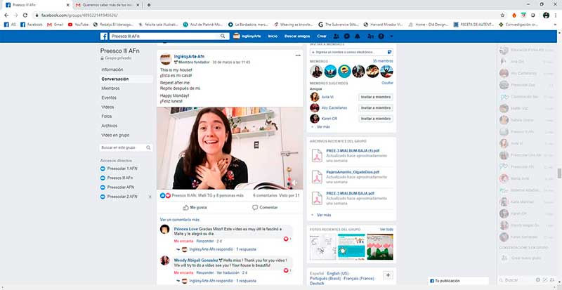
Task: Click Ocultar for suggested members
Action: [x=388, y=83]
